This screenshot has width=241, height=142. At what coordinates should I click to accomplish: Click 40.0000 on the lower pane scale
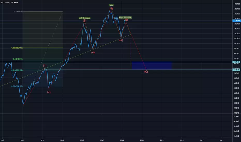point(237,131)
